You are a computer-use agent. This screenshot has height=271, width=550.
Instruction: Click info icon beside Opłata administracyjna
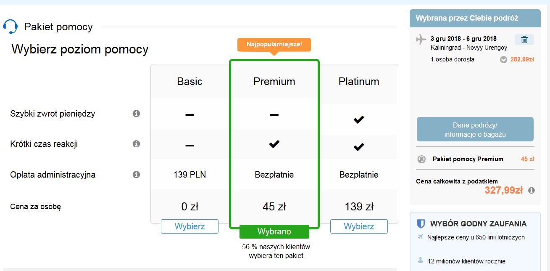click(136, 174)
